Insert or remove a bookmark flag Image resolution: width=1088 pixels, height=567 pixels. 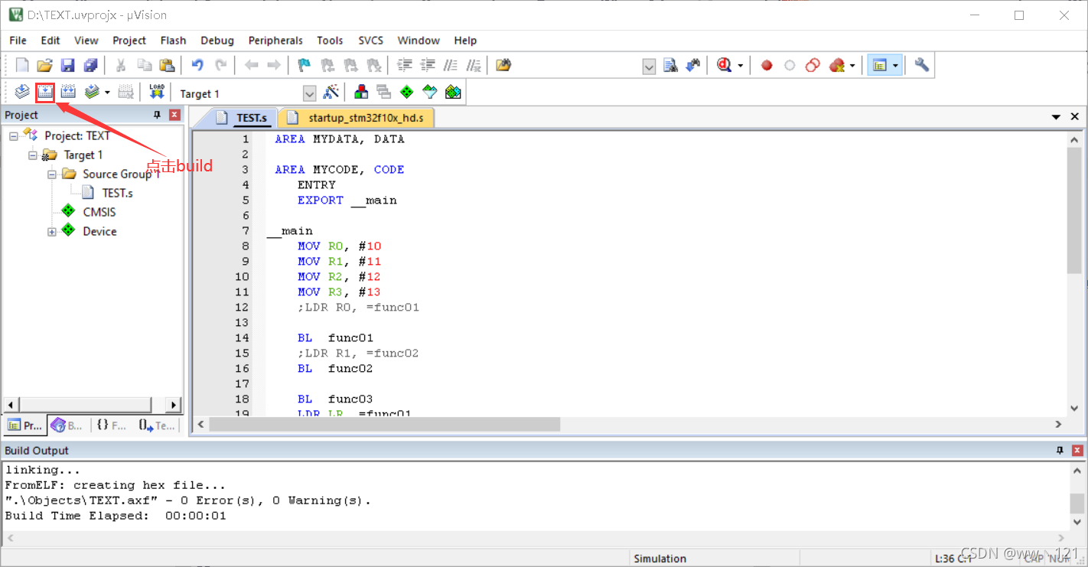pos(305,65)
